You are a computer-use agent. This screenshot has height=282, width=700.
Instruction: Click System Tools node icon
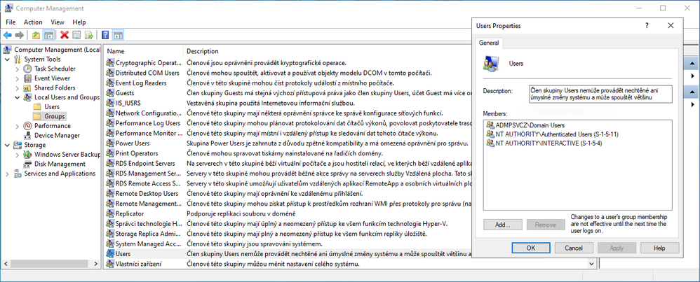point(18,59)
